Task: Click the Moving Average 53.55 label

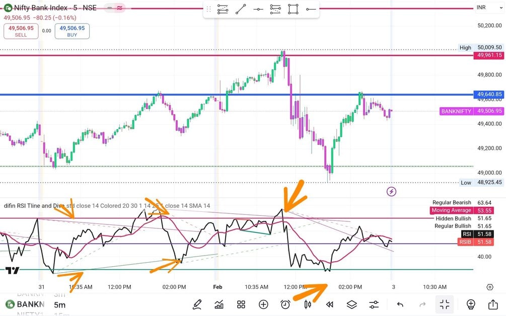Action: (x=462, y=210)
